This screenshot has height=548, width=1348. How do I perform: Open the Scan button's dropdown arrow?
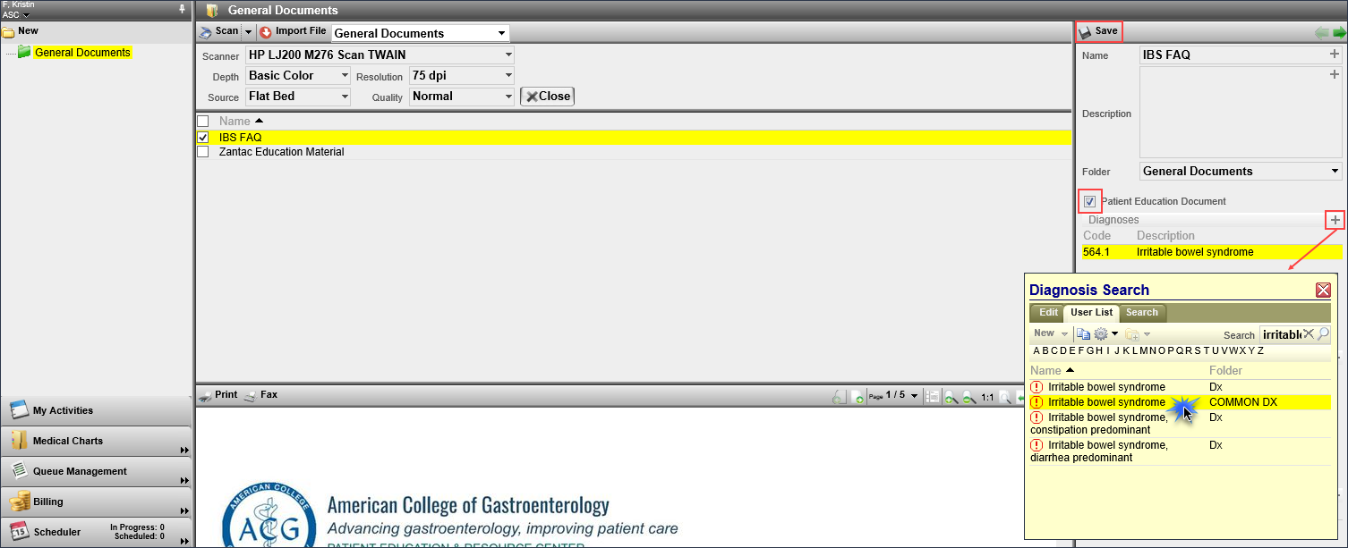click(x=249, y=31)
